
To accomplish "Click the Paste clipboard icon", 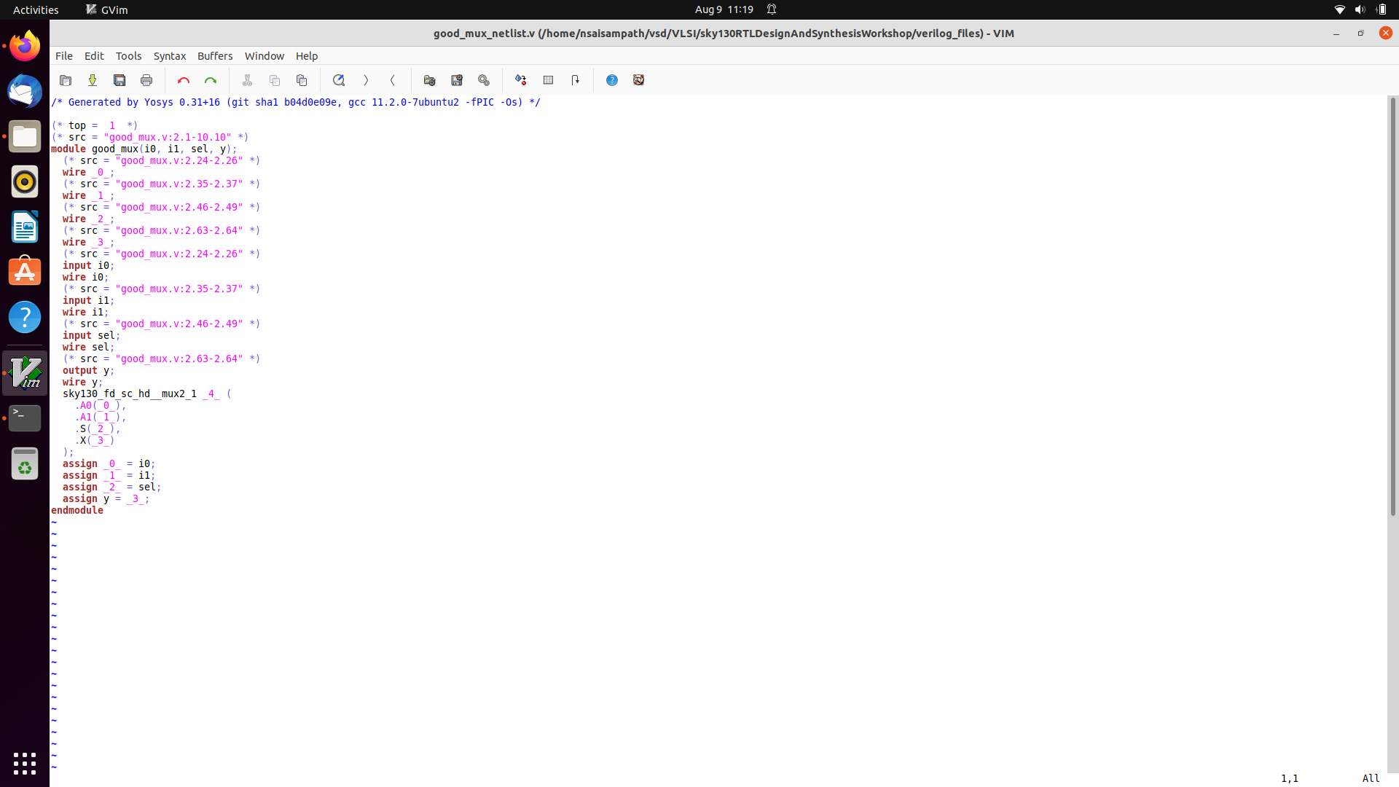I will pos(302,80).
